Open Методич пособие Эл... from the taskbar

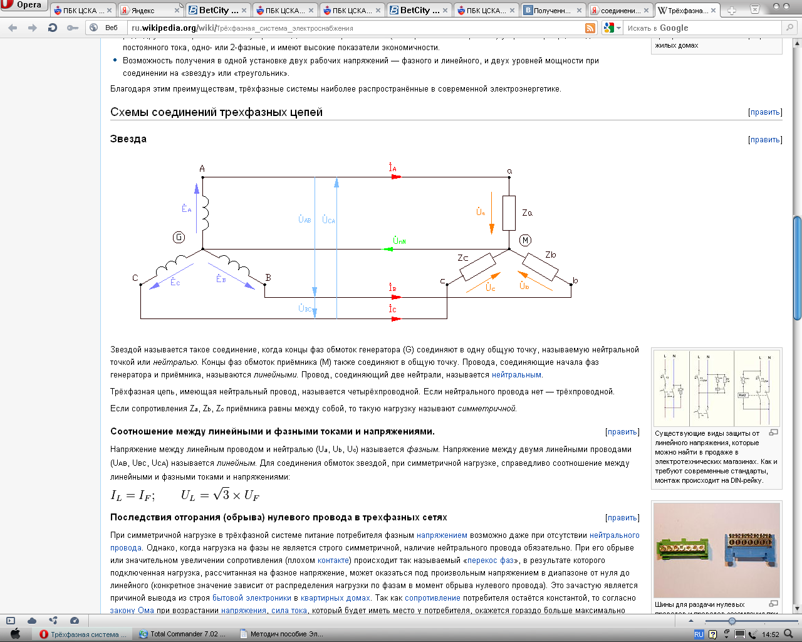[x=282, y=634]
